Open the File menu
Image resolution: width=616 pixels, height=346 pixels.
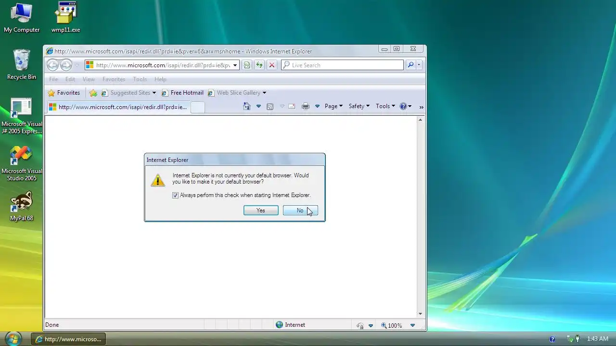pyautogui.click(x=53, y=79)
